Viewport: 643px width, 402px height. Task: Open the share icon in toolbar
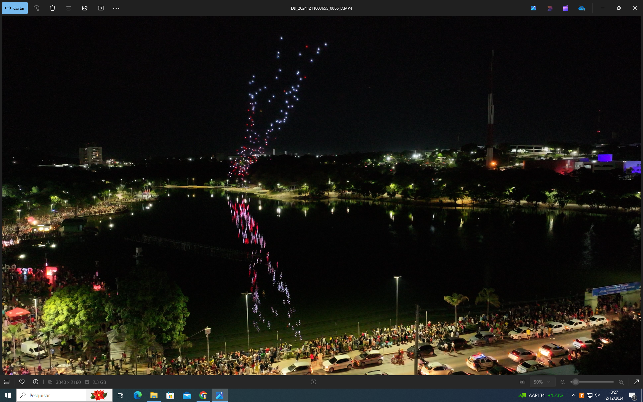tap(85, 8)
